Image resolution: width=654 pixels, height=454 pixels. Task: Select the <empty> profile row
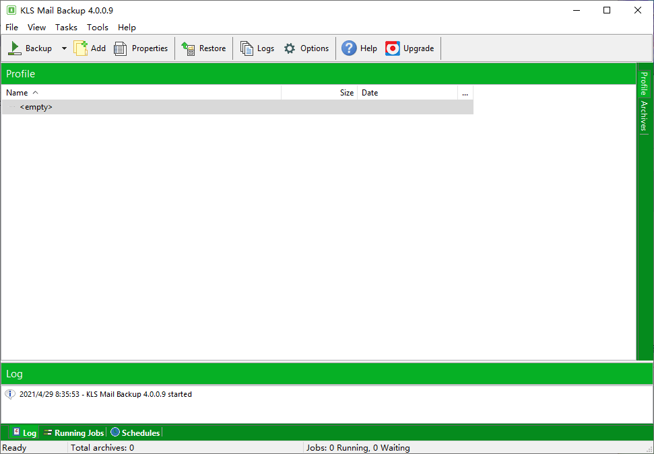[237, 107]
